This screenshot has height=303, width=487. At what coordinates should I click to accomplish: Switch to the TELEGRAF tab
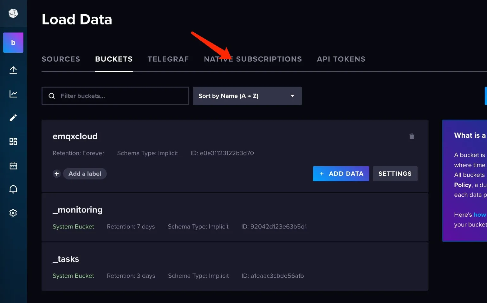click(168, 59)
